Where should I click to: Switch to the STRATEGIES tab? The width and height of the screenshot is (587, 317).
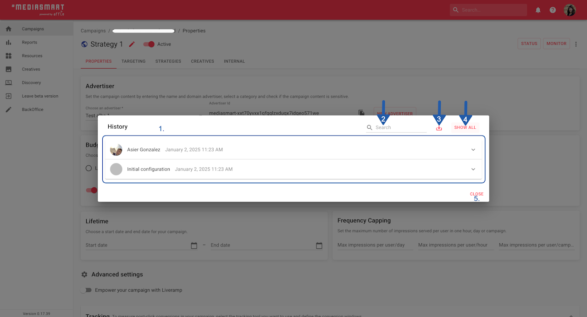(x=168, y=61)
